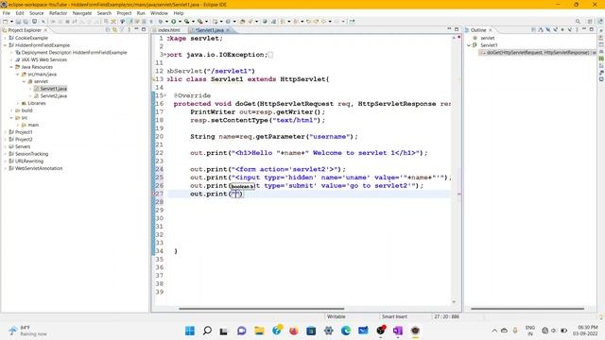Click 'Writable' in status bar
This screenshot has width=605, height=340.
point(337,316)
